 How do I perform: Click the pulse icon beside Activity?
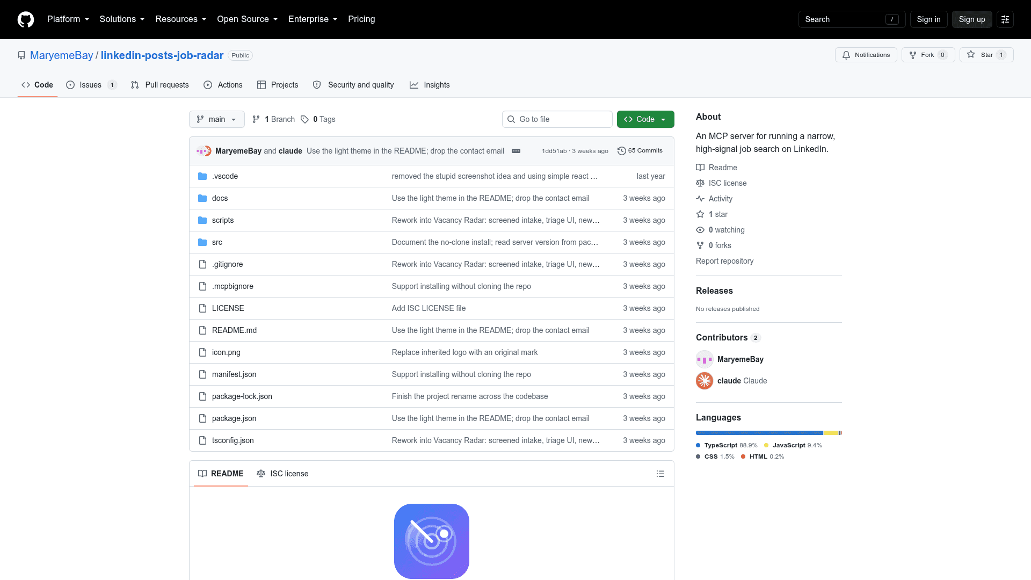click(700, 199)
